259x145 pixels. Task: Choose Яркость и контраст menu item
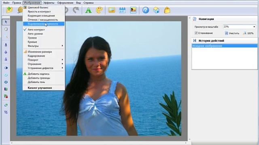[x=44, y=12]
